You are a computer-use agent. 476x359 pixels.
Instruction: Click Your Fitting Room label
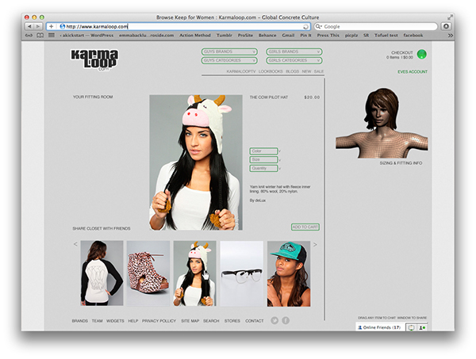(93, 97)
